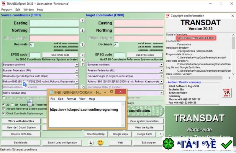Maximize the ENGINERINGPROGRAM Notepad window
This screenshot has height=153, width=236.
click(112, 91)
